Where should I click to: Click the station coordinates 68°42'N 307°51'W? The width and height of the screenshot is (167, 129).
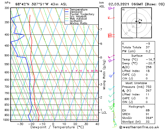[32, 4]
